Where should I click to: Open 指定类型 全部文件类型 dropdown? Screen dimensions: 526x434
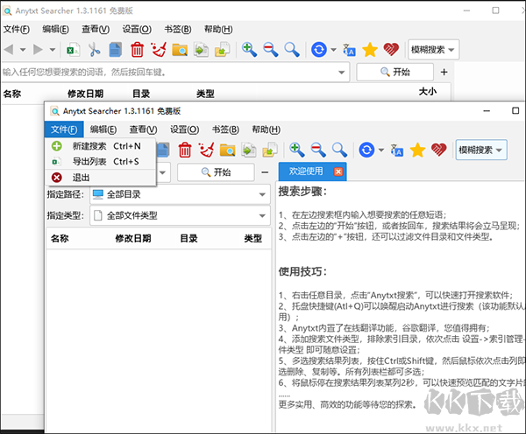(180, 215)
